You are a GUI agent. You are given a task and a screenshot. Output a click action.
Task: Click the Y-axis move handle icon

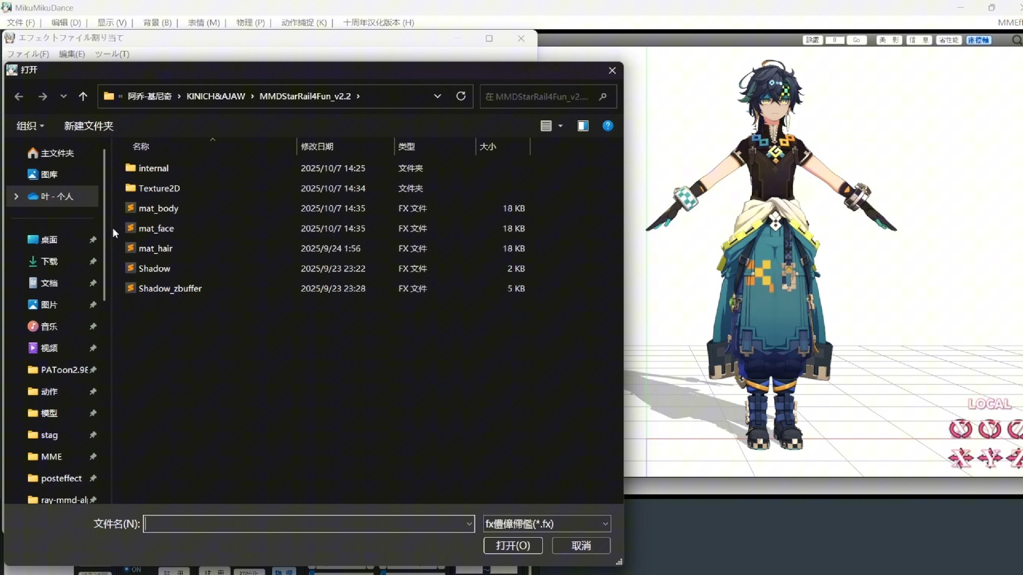[989, 458]
